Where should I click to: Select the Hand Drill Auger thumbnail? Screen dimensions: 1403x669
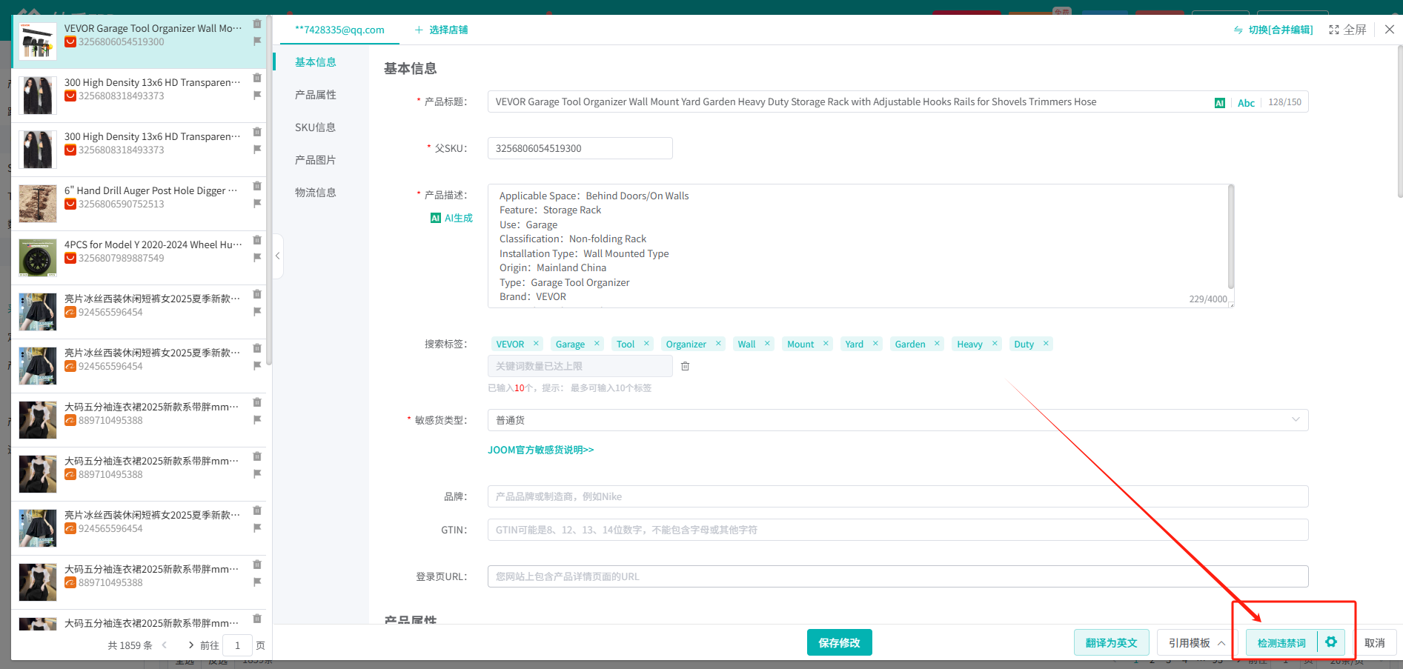tap(38, 204)
